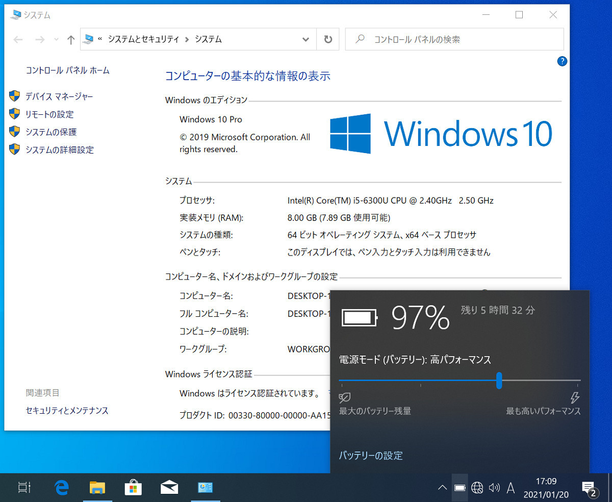Click the Windows 10 logo
612x502 pixels.
[x=441, y=134]
